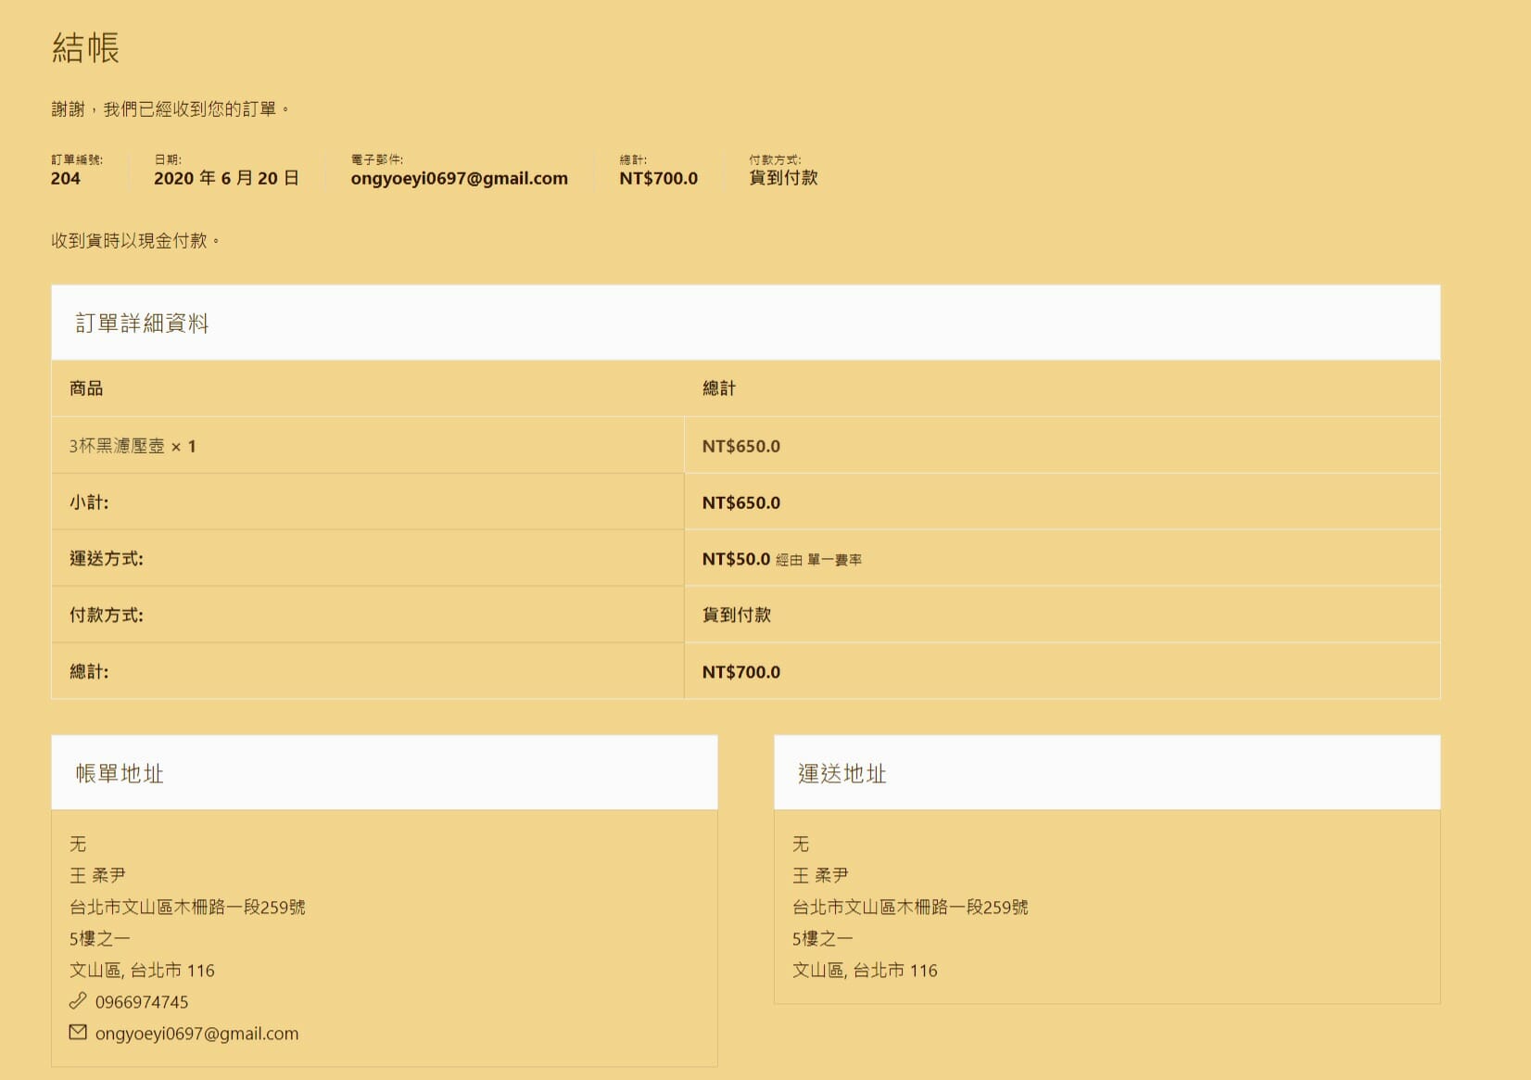
Task: Click the envelope icon beside billing email
Action: click(x=78, y=1033)
